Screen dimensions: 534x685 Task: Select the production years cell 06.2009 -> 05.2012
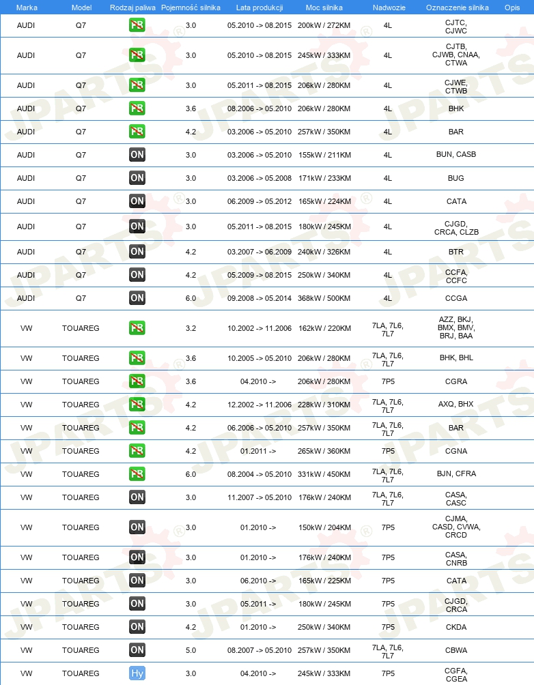pos(259,201)
